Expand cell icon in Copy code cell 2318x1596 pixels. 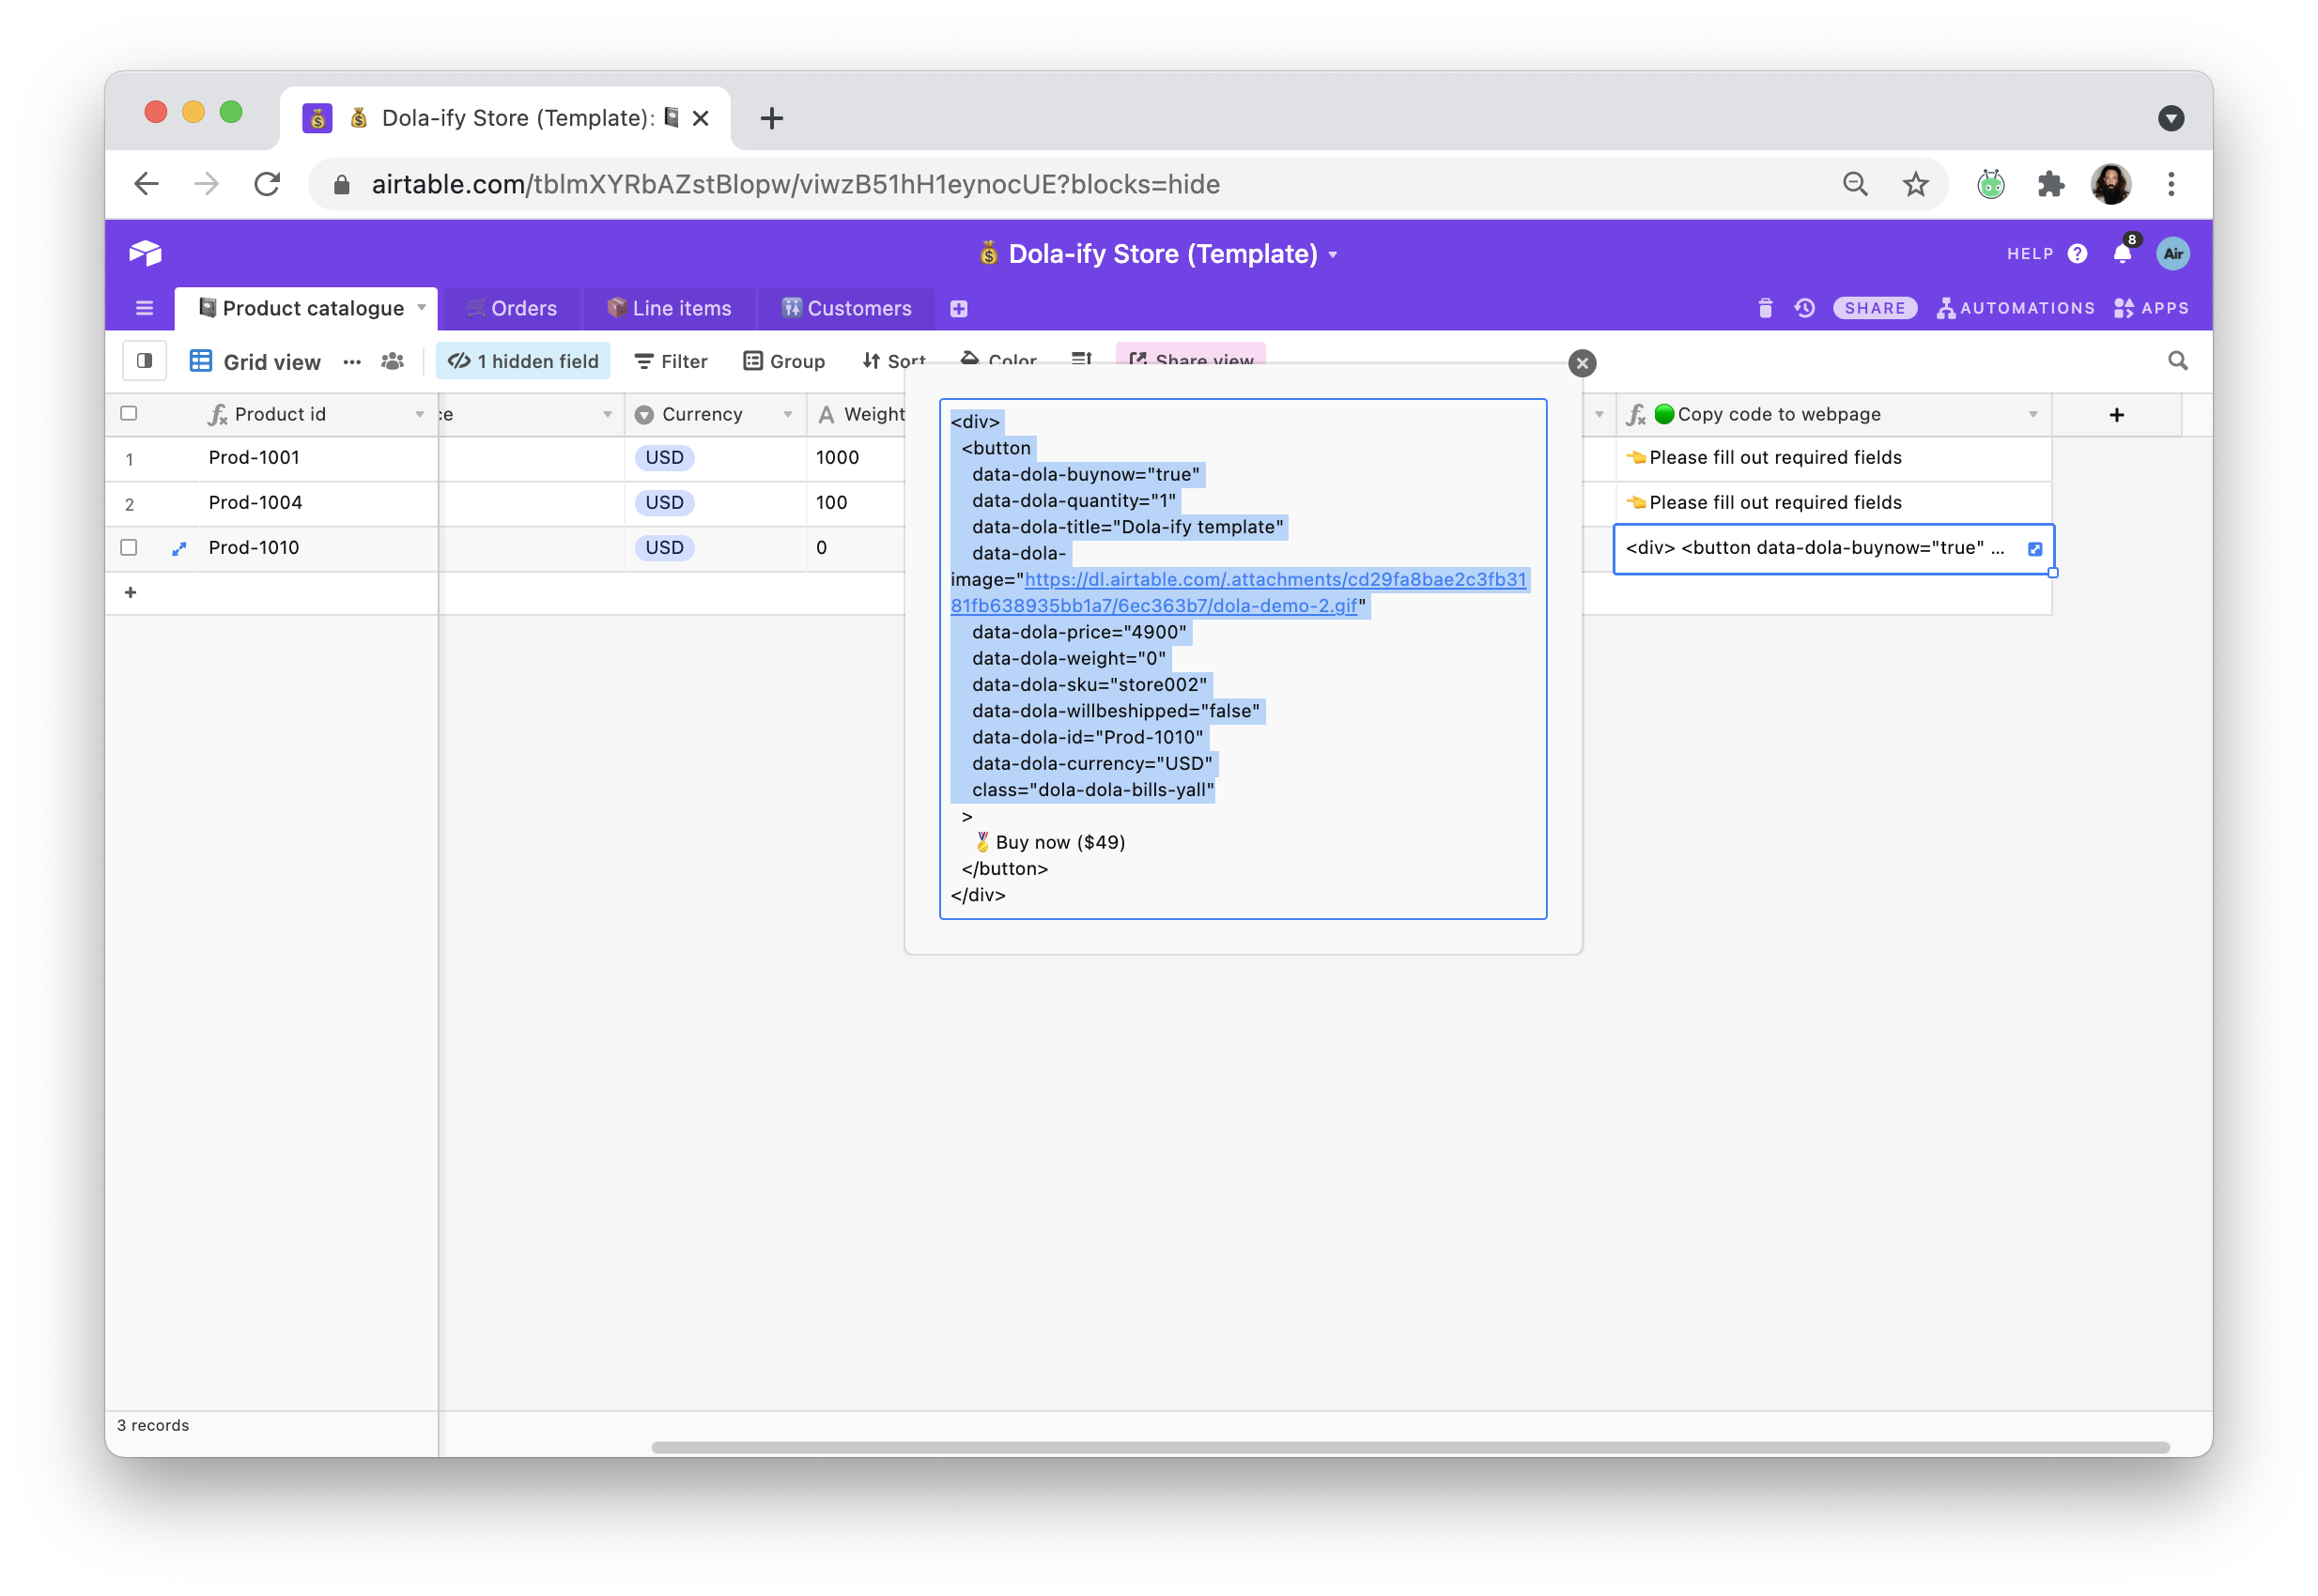point(2033,549)
